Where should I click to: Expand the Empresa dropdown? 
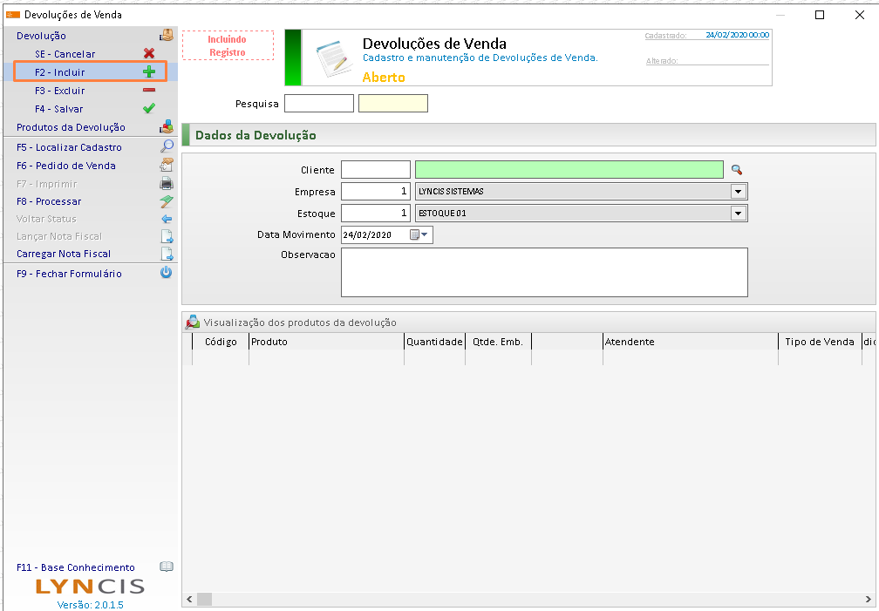tap(738, 192)
